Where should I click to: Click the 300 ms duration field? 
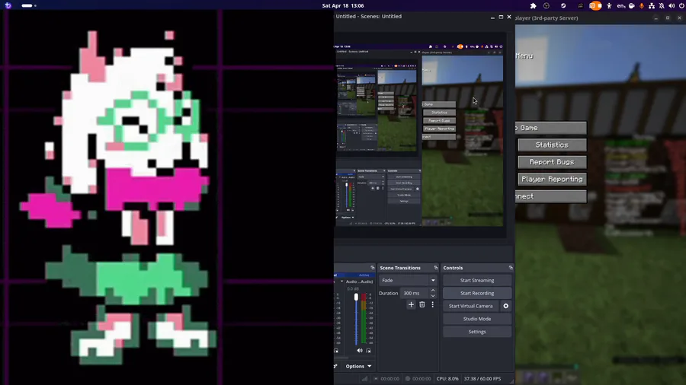pyautogui.click(x=415, y=293)
